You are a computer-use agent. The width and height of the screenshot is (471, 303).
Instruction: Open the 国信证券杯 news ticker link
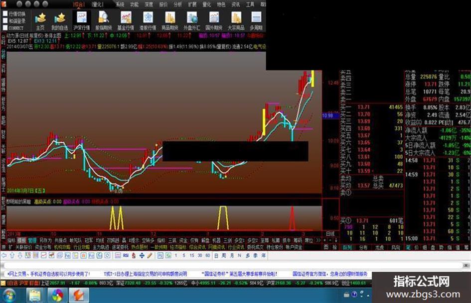[239, 274]
